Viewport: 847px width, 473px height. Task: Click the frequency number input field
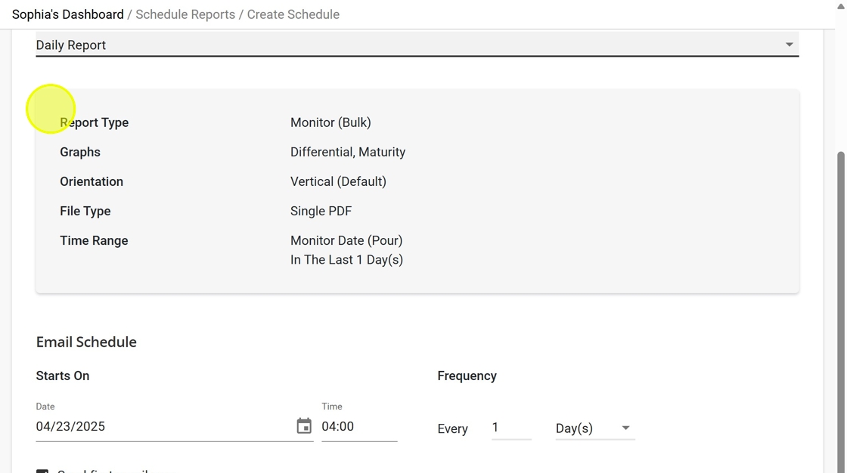point(511,428)
